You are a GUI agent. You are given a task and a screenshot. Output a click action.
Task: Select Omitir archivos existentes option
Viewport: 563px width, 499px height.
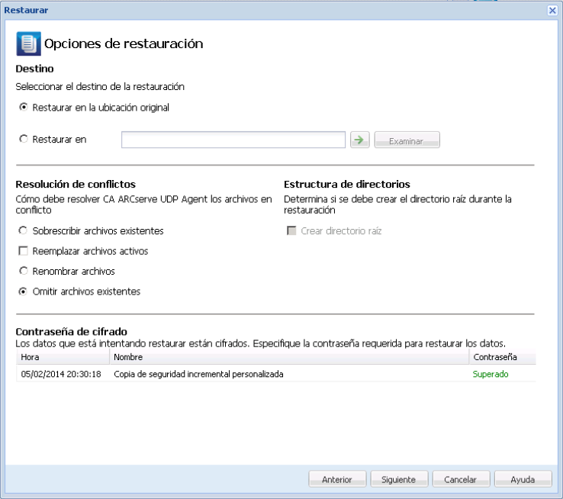click(24, 291)
